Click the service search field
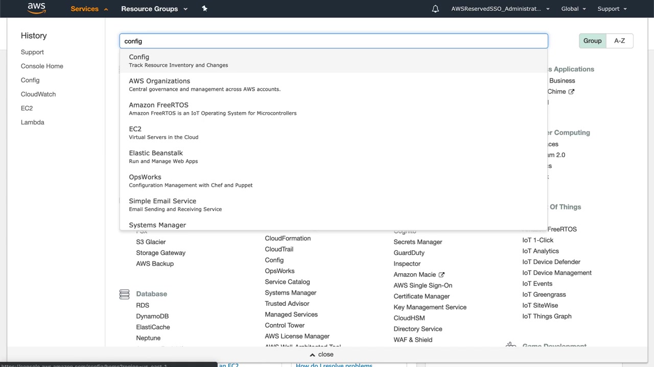Image resolution: width=654 pixels, height=367 pixels. click(333, 41)
